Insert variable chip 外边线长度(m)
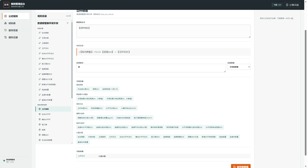The image size is (307, 168). (83, 89)
